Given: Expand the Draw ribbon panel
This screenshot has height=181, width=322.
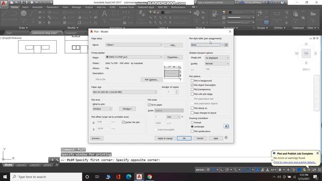Looking at the screenshot, I should coord(23,28).
